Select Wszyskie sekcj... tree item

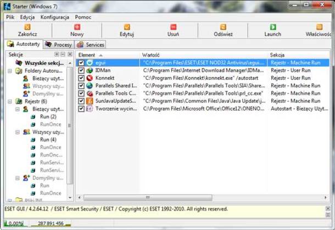[44, 63]
